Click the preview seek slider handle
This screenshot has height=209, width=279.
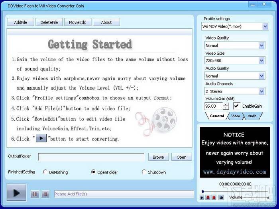coord(203,191)
